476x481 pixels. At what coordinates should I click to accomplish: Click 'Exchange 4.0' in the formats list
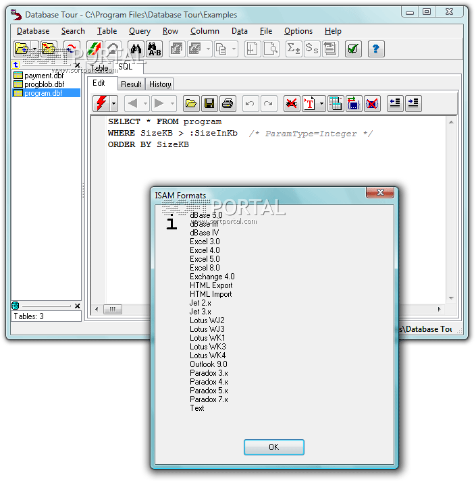[212, 277]
